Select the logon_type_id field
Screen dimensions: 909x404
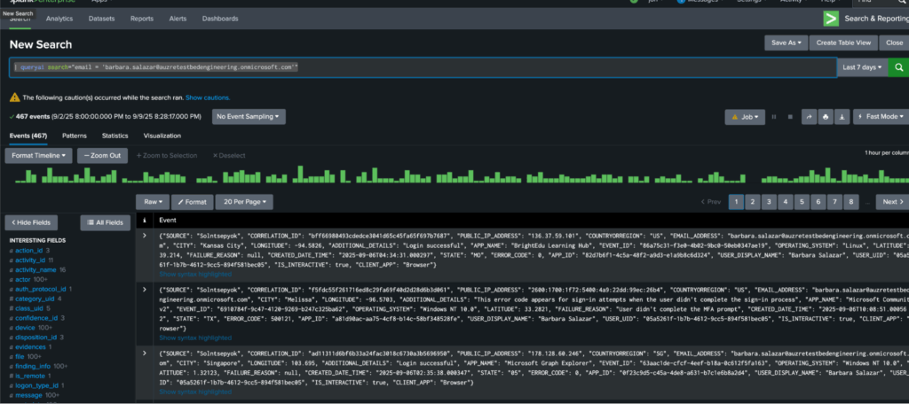(37, 385)
